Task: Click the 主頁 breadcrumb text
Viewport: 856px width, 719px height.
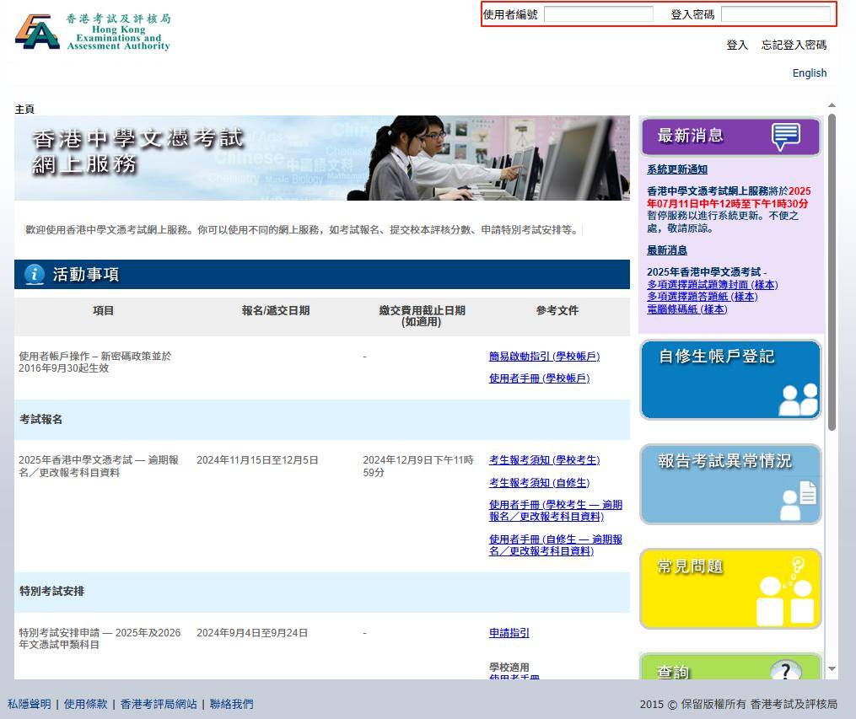Action: 24,109
